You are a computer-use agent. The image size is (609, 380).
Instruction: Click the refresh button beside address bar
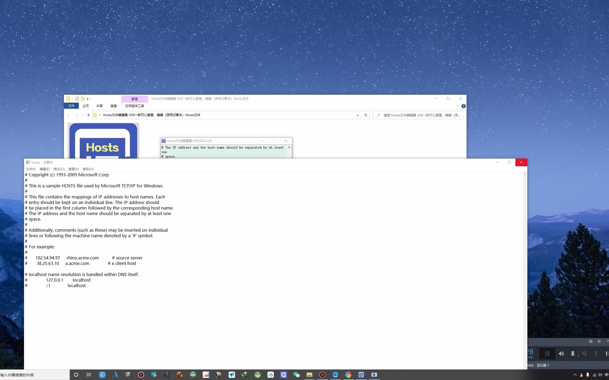pyautogui.click(x=366, y=115)
